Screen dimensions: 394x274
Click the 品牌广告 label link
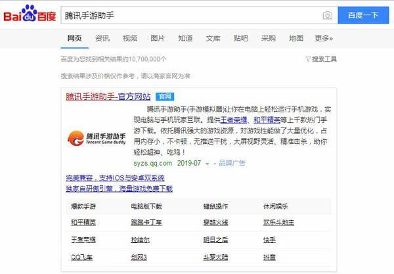click(232, 163)
